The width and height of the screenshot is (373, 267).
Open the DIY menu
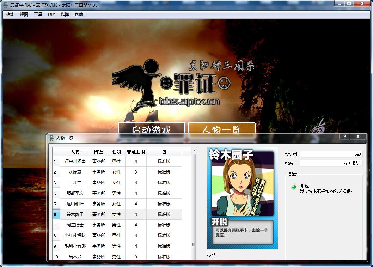point(51,14)
